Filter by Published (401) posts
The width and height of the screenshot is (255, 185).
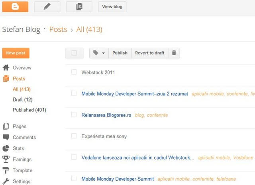[29, 110]
